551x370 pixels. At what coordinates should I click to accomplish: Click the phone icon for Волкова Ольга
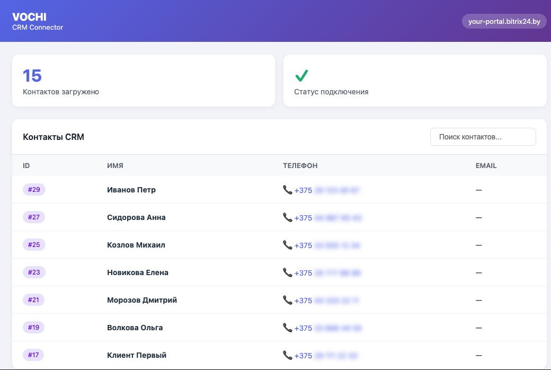tap(288, 328)
